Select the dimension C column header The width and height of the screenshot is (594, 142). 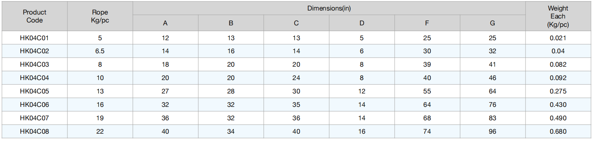[296, 23]
